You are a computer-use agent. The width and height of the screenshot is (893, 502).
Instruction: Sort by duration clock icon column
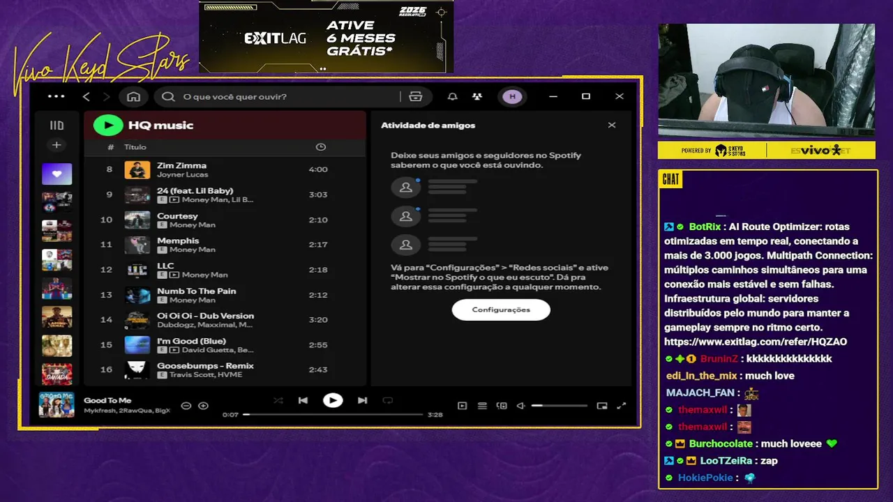click(320, 147)
